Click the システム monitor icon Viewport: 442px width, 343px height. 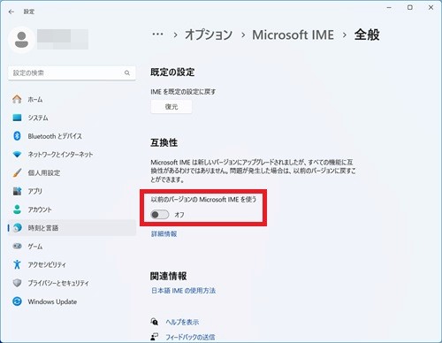[17, 118]
